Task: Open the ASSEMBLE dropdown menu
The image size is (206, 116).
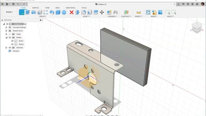Action: (112, 16)
